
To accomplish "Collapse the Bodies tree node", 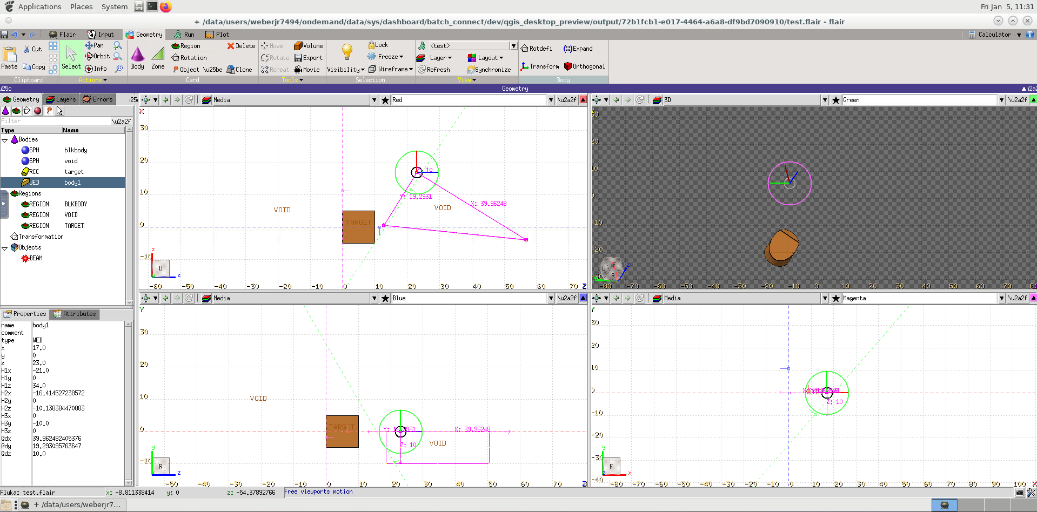I will (5, 140).
